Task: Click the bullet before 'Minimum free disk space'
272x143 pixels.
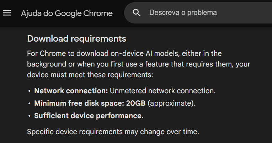Action: (x=29, y=104)
